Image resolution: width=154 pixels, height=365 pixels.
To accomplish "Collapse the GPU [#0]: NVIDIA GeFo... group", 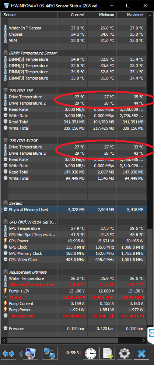I will pyautogui.click(x=6, y=222).
